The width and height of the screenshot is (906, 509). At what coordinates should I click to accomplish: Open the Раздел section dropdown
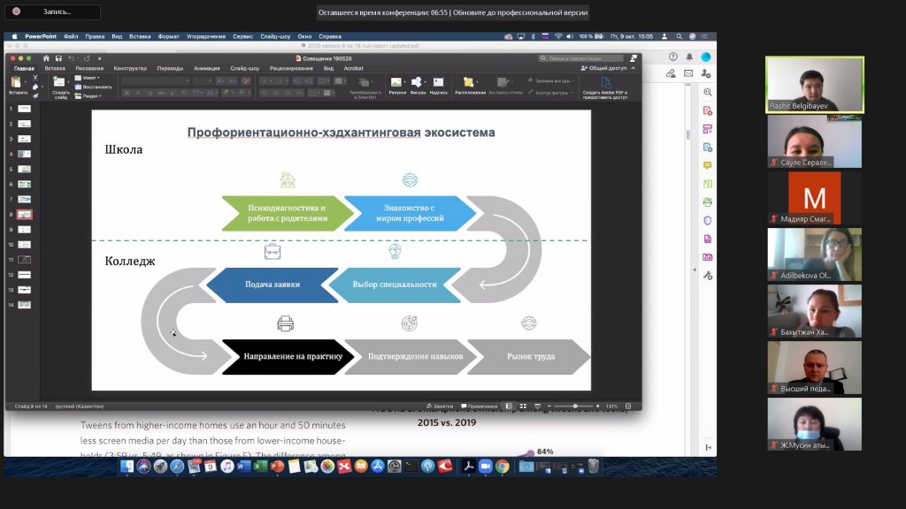(x=88, y=96)
